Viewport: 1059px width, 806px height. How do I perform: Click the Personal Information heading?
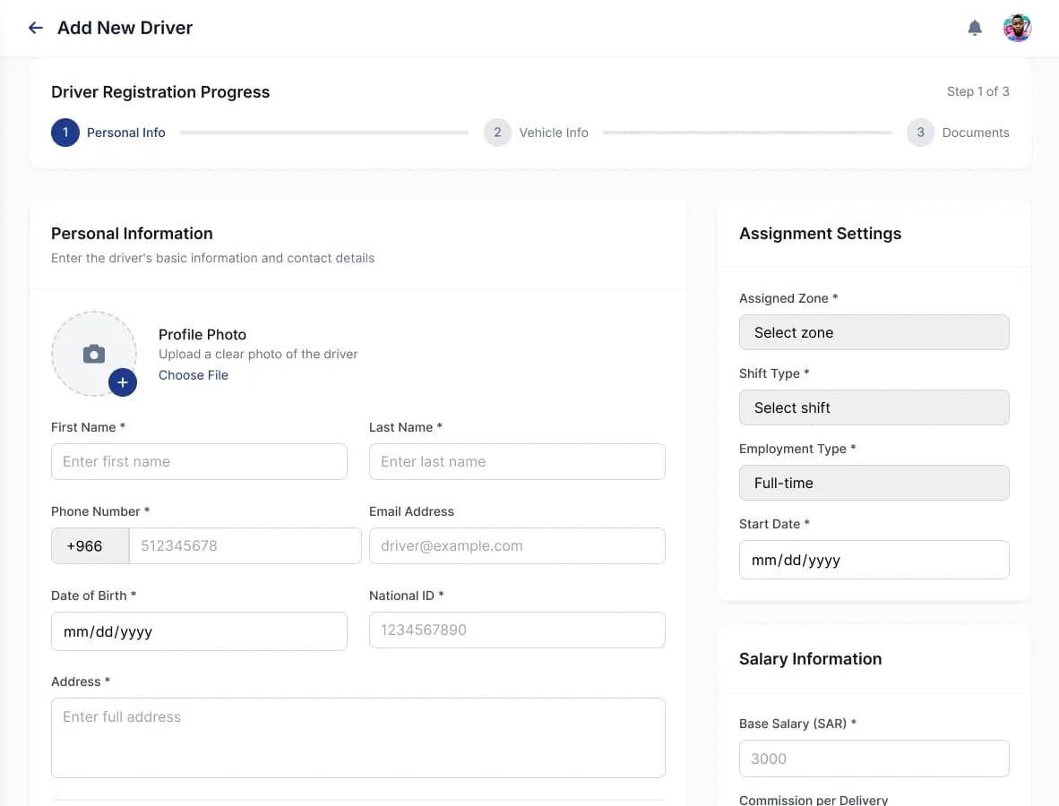pyautogui.click(x=132, y=234)
